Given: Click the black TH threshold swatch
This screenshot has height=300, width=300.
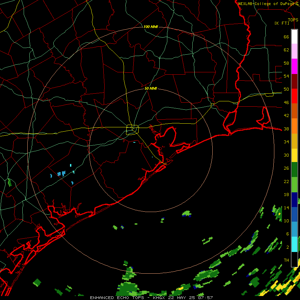Looking at the screenshot, I should 294,259.
